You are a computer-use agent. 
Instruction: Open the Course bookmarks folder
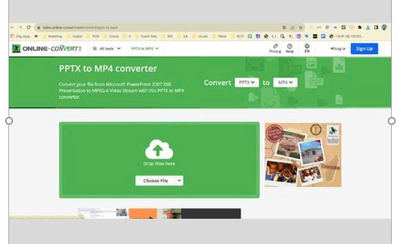pos(111,36)
